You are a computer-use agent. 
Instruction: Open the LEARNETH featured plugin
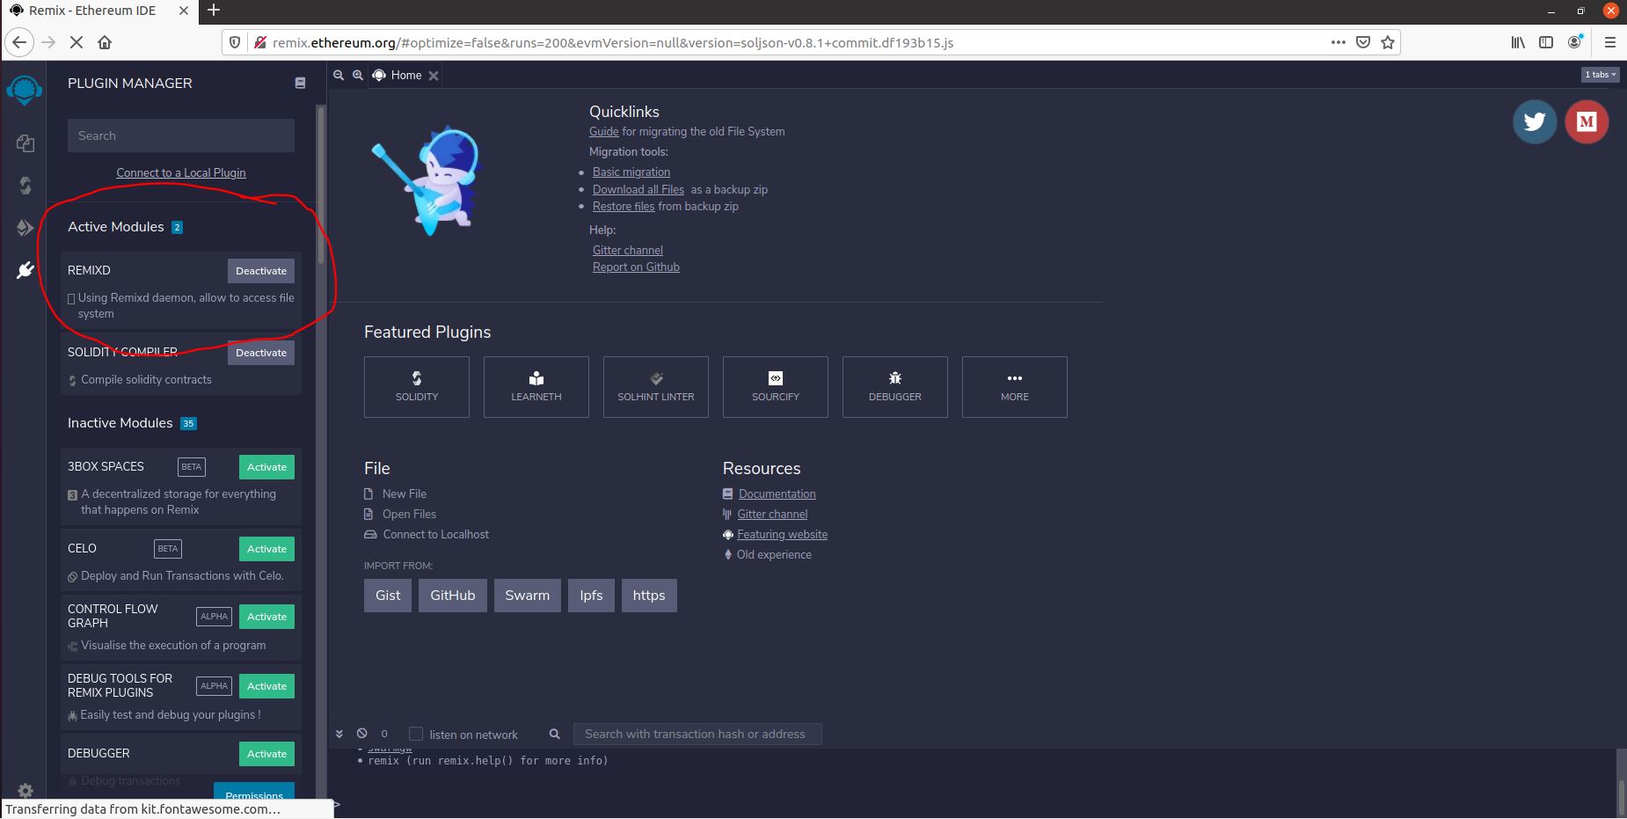click(x=536, y=387)
